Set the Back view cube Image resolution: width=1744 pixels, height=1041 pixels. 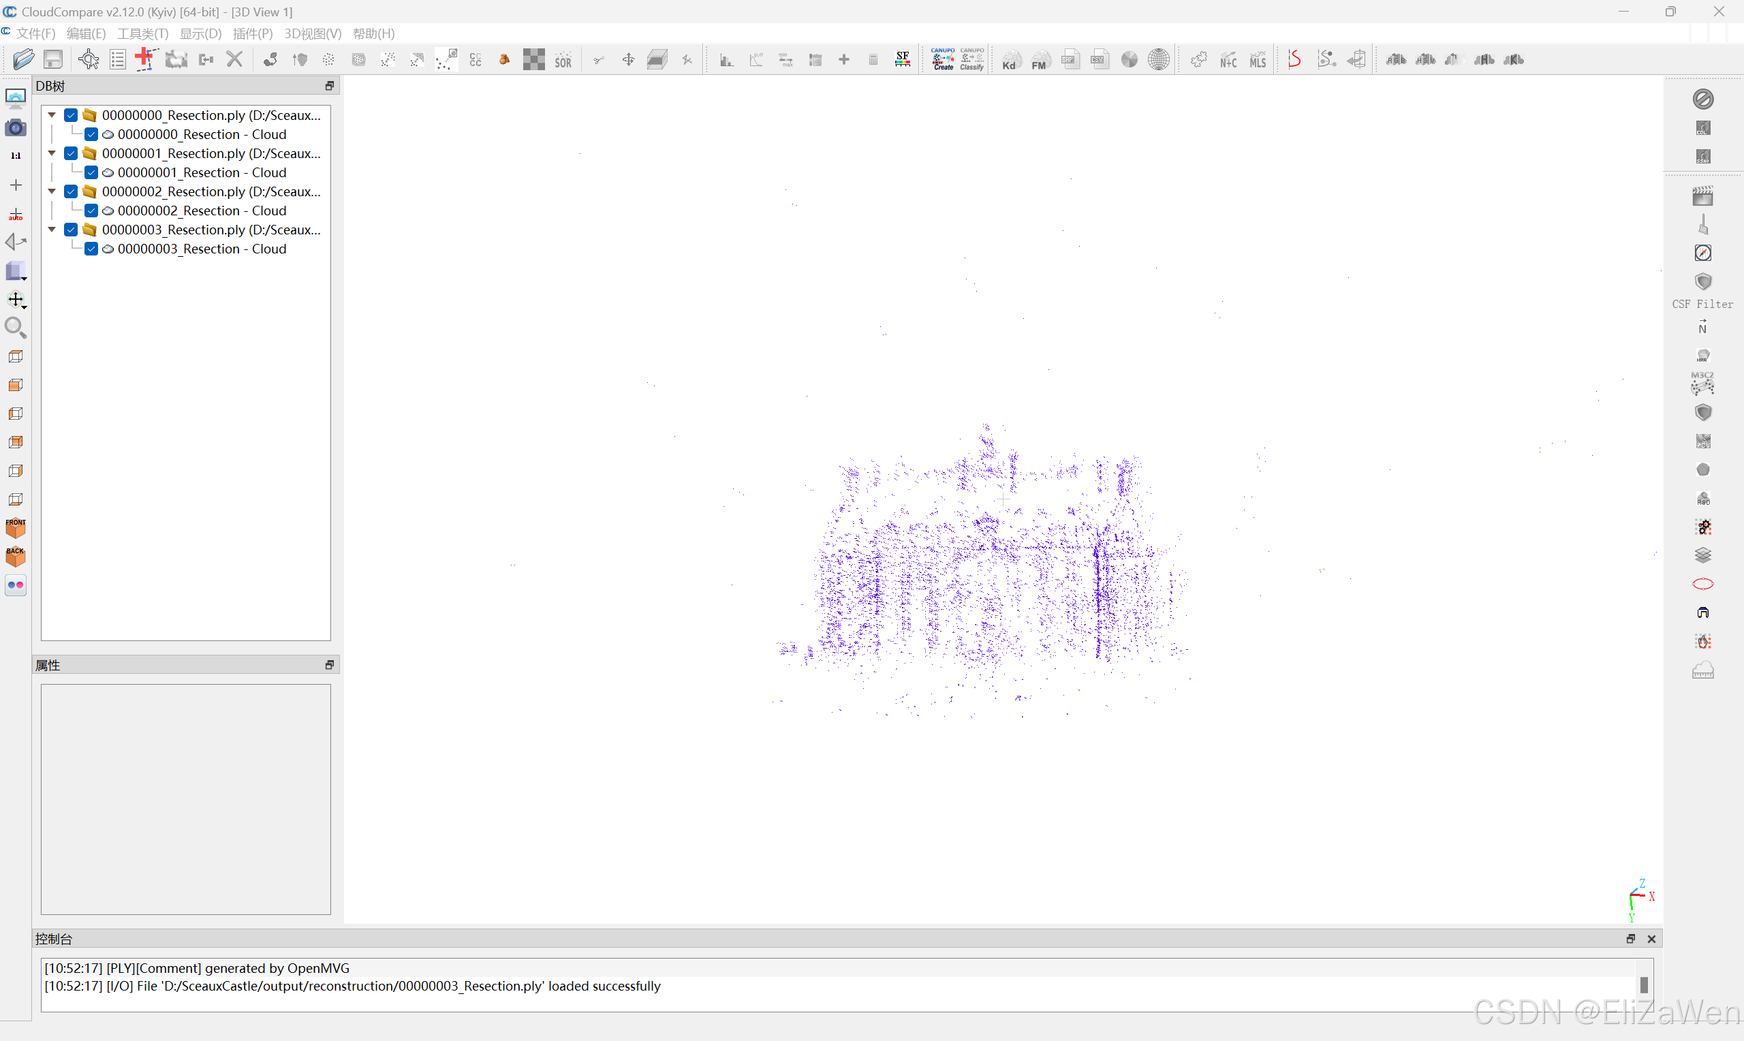[16, 557]
